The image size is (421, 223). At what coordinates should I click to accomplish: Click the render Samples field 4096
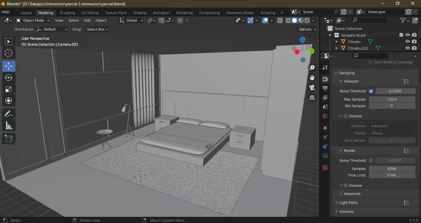point(392,169)
